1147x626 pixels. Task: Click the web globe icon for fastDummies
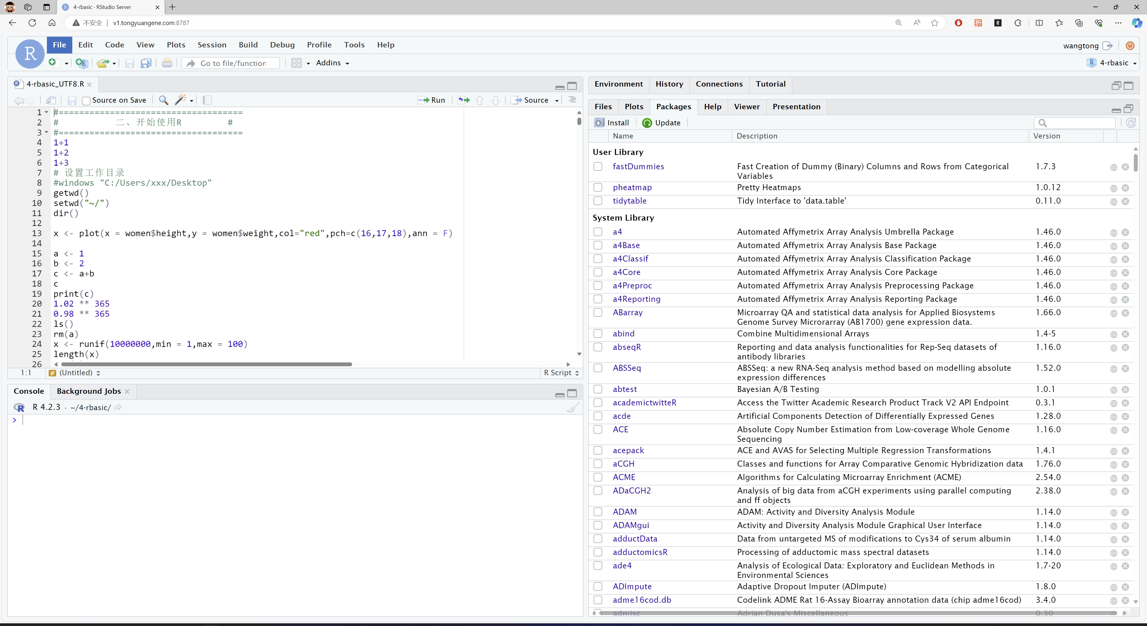click(x=1114, y=168)
